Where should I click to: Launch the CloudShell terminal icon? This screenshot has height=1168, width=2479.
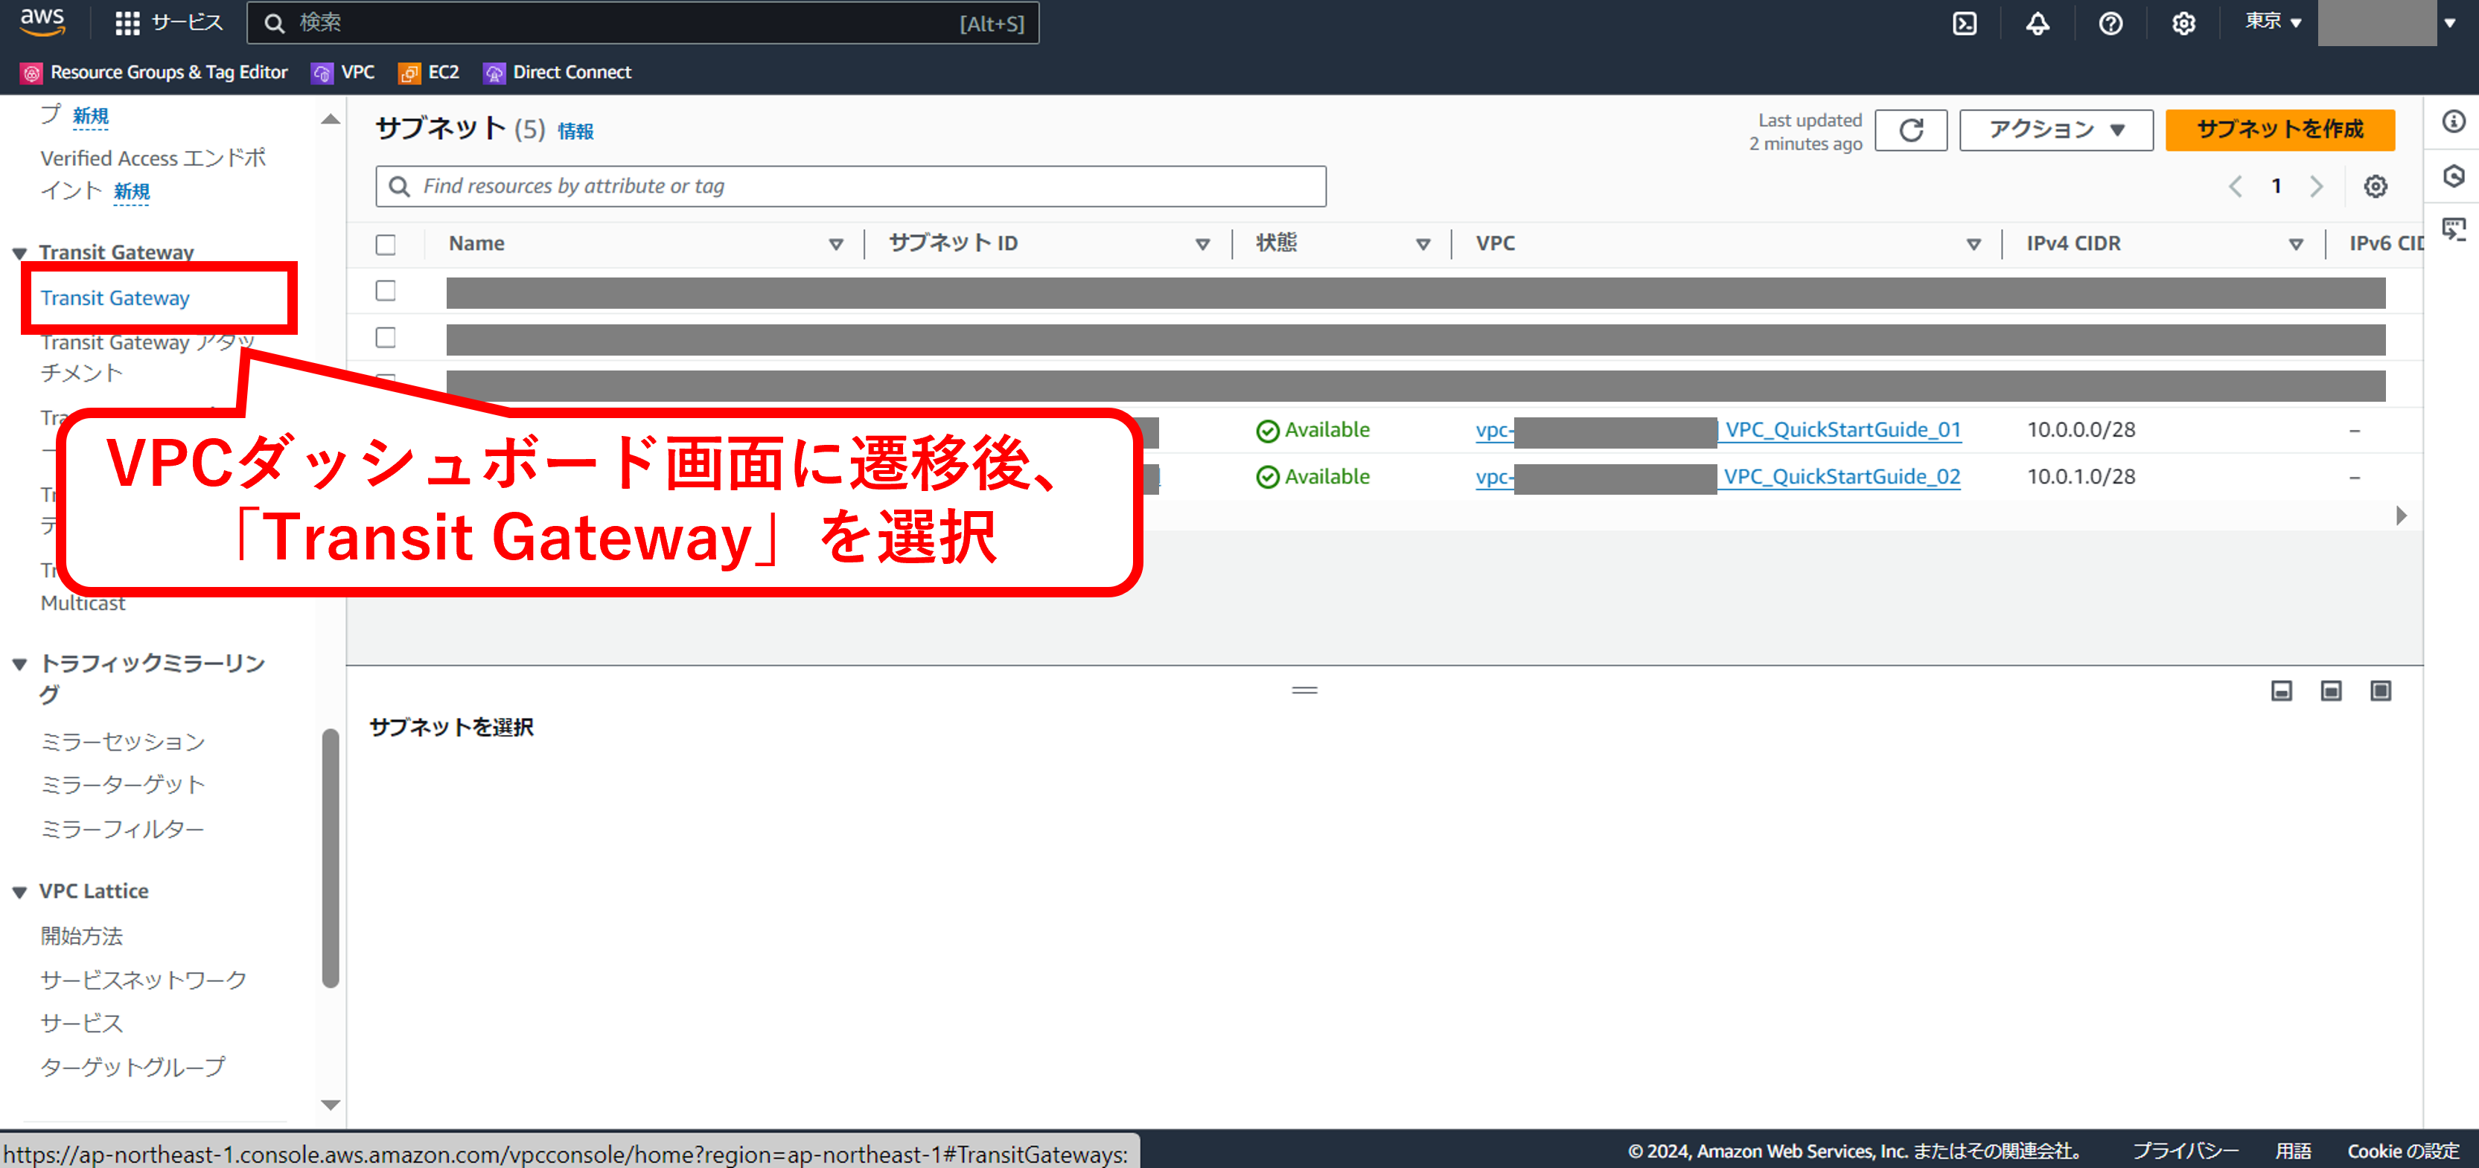(x=1964, y=23)
